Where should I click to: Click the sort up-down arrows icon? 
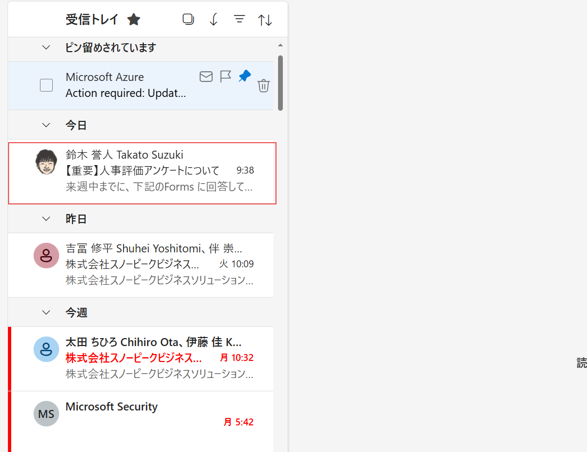pyautogui.click(x=265, y=20)
